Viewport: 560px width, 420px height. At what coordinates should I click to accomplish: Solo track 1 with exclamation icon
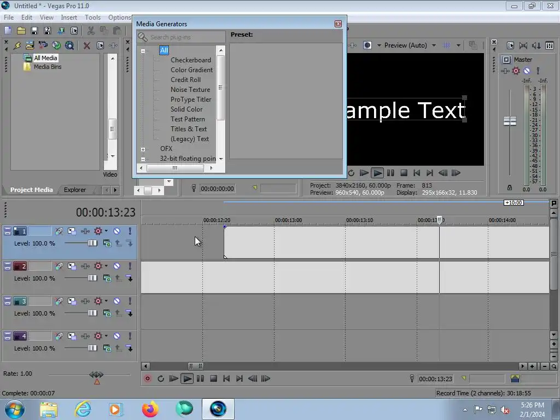(x=130, y=231)
